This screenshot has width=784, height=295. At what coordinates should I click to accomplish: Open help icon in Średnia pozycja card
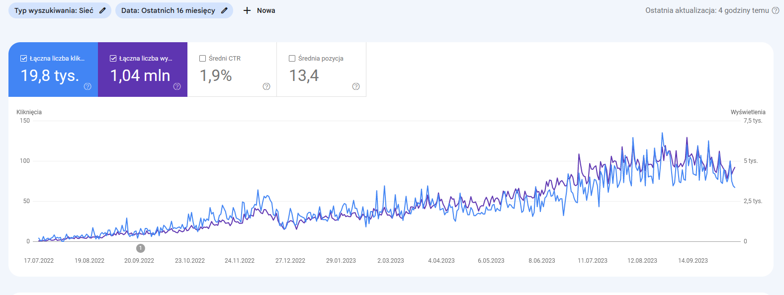click(356, 86)
